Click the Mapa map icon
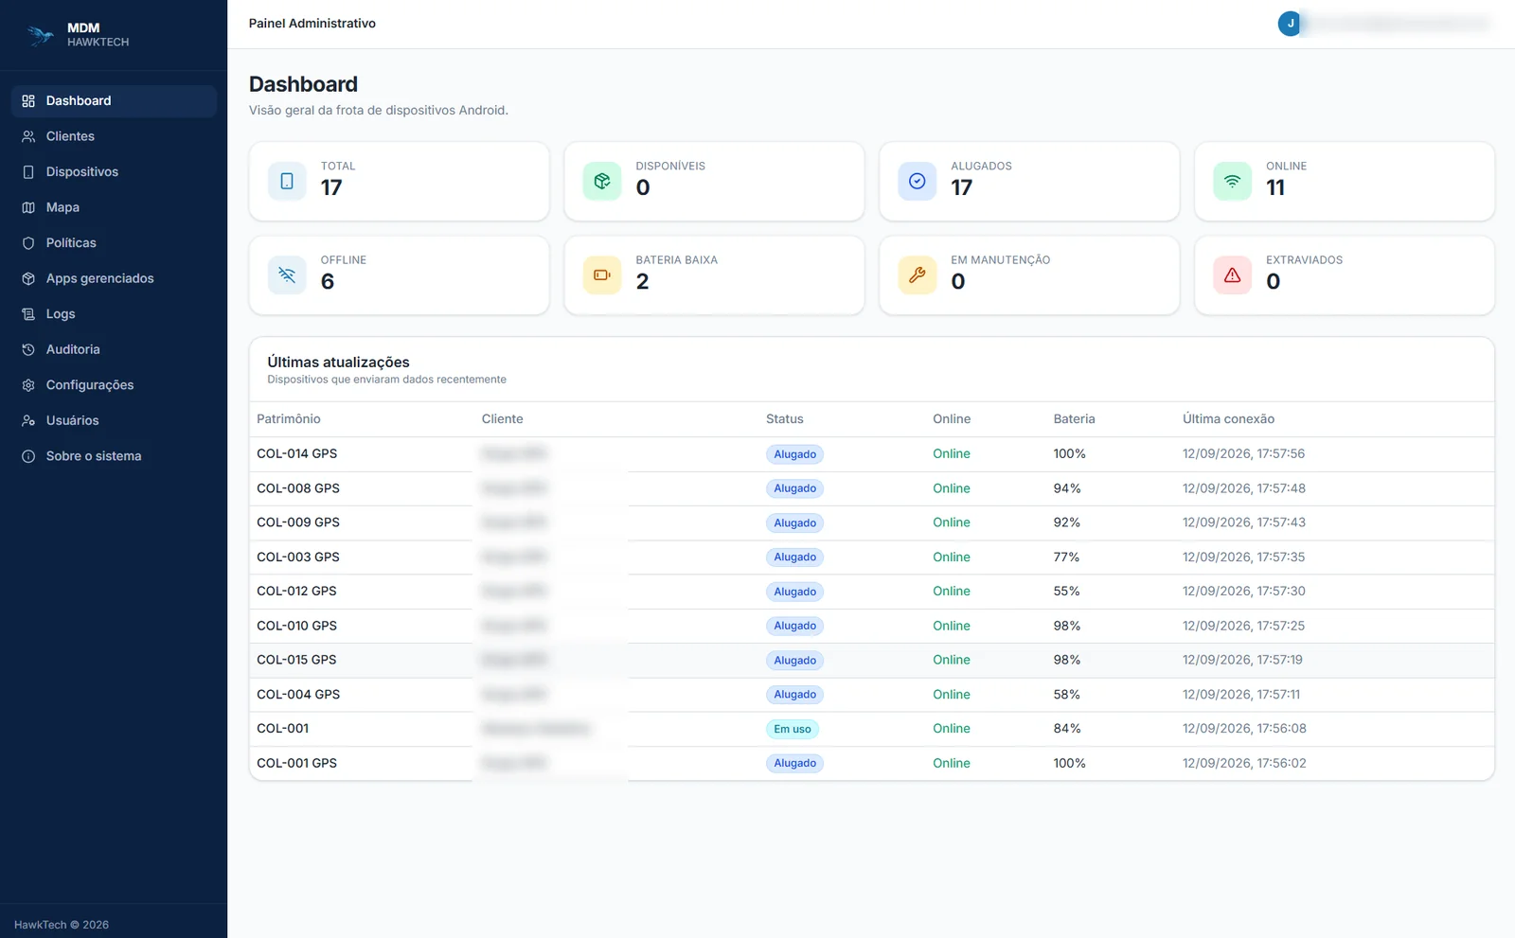This screenshot has height=938, width=1515. point(28,207)
